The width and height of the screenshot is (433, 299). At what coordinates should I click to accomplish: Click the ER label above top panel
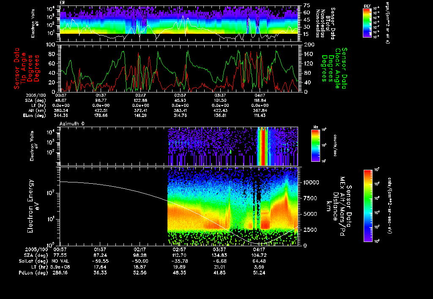pos(63,3)
